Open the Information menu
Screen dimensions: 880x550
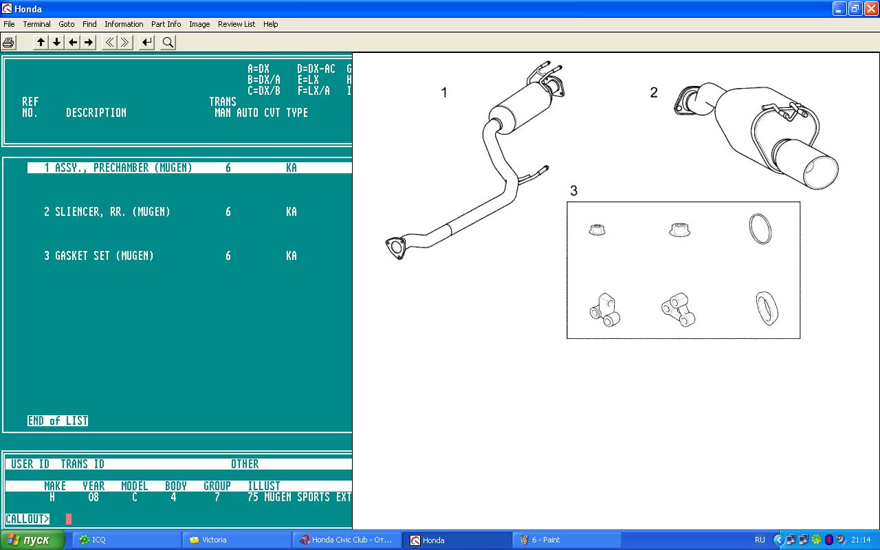click(x=124, y=24)
